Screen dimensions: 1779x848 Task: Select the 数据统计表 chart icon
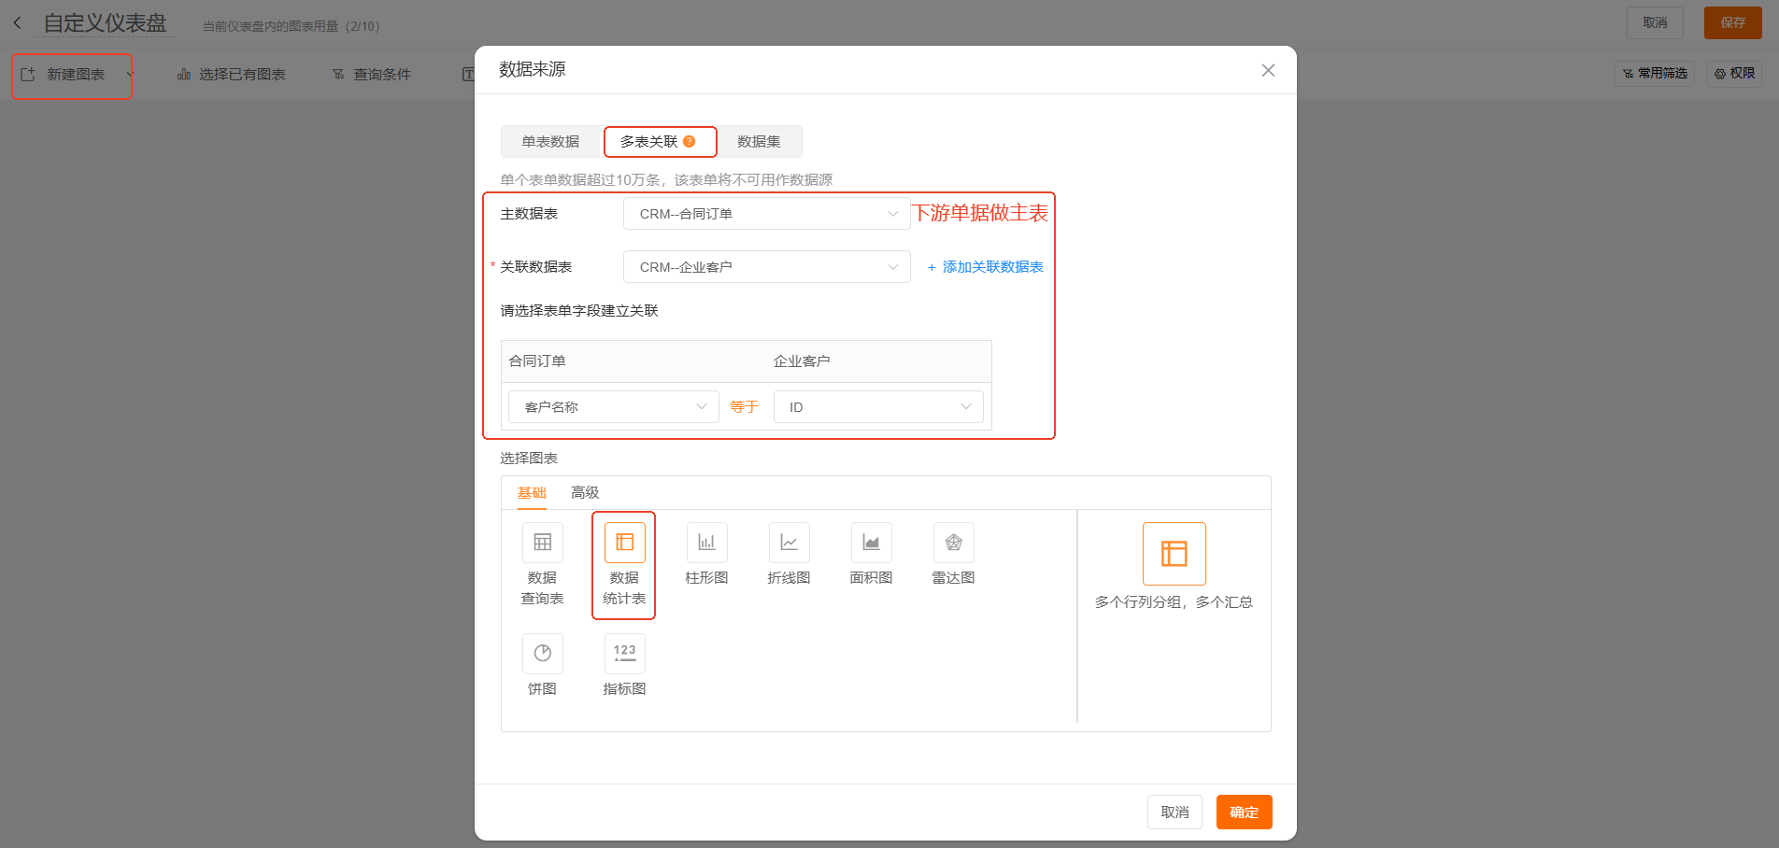click(x=624, y=543)
